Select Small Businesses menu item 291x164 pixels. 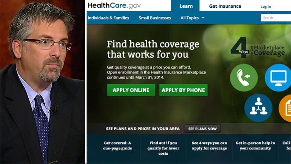coord(155,18)
